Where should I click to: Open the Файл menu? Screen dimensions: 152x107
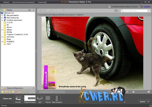(x=6, y=2)
